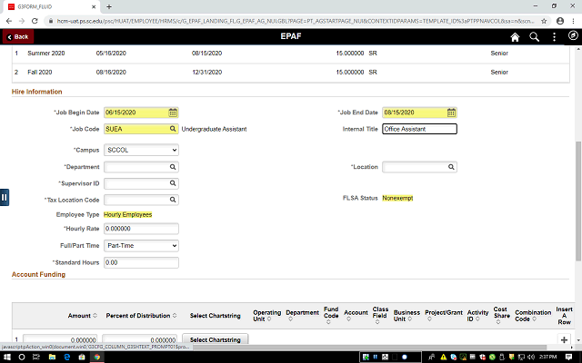Open the three-dot Actions menu
This screenshot has width=582, height=363.
pos(554,36)
